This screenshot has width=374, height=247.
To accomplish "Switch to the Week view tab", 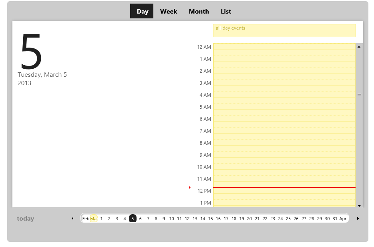I will [169, 11].
